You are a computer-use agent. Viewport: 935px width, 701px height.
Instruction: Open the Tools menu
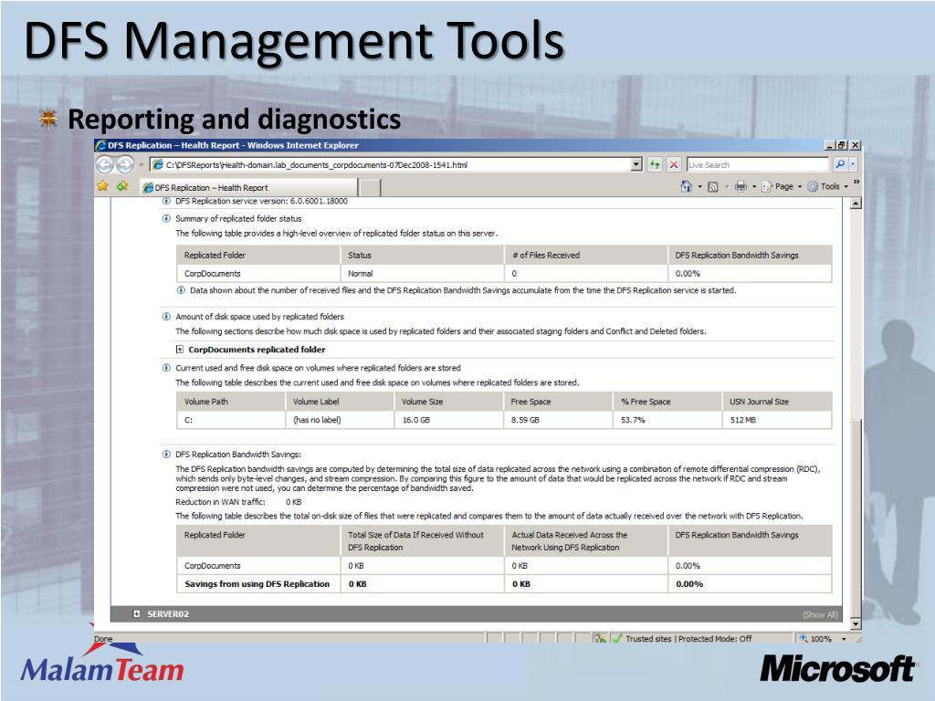click(x=827, y=186)
